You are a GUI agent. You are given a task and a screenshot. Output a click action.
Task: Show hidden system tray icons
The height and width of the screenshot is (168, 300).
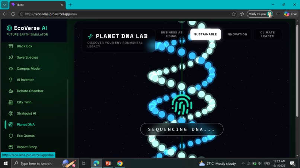pyautogui.click(x=243, y=164)
